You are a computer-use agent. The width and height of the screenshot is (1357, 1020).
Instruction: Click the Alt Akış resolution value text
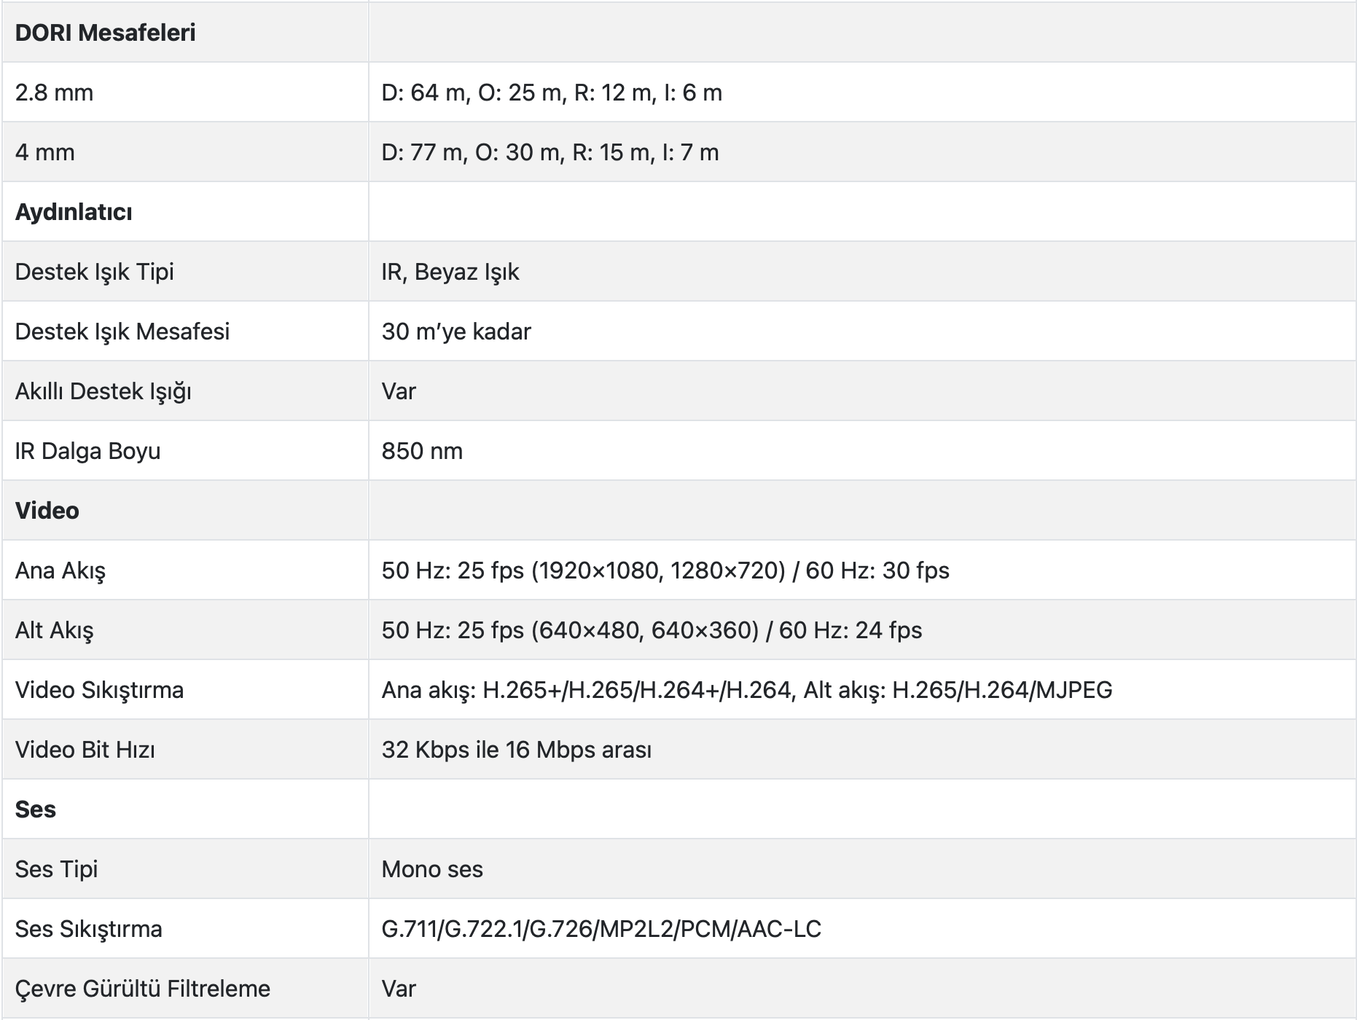(652, 630)
